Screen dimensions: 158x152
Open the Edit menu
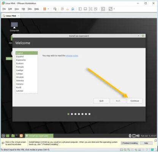(x=10, y=9)
